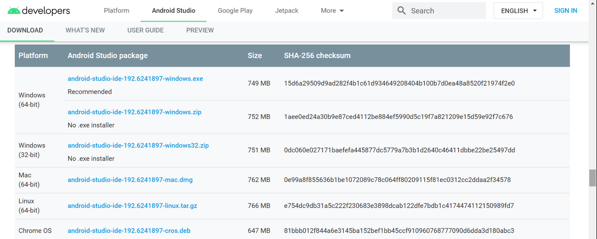This screenshot has height=239, width=597.
Task: Click the No .exe installer note under windows.zip
Action: [x=91, y=125]
